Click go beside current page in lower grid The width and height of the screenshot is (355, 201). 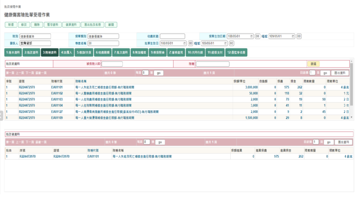point(329,142)
